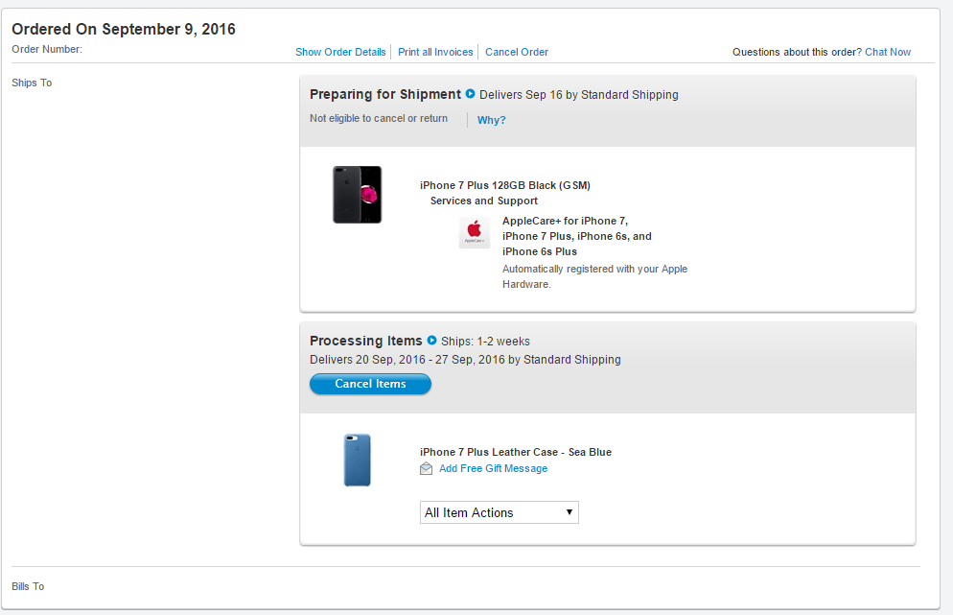Open the iPhone 7 Plus Black product image
This screenshot has width=953, height=615.
[358, 195]
